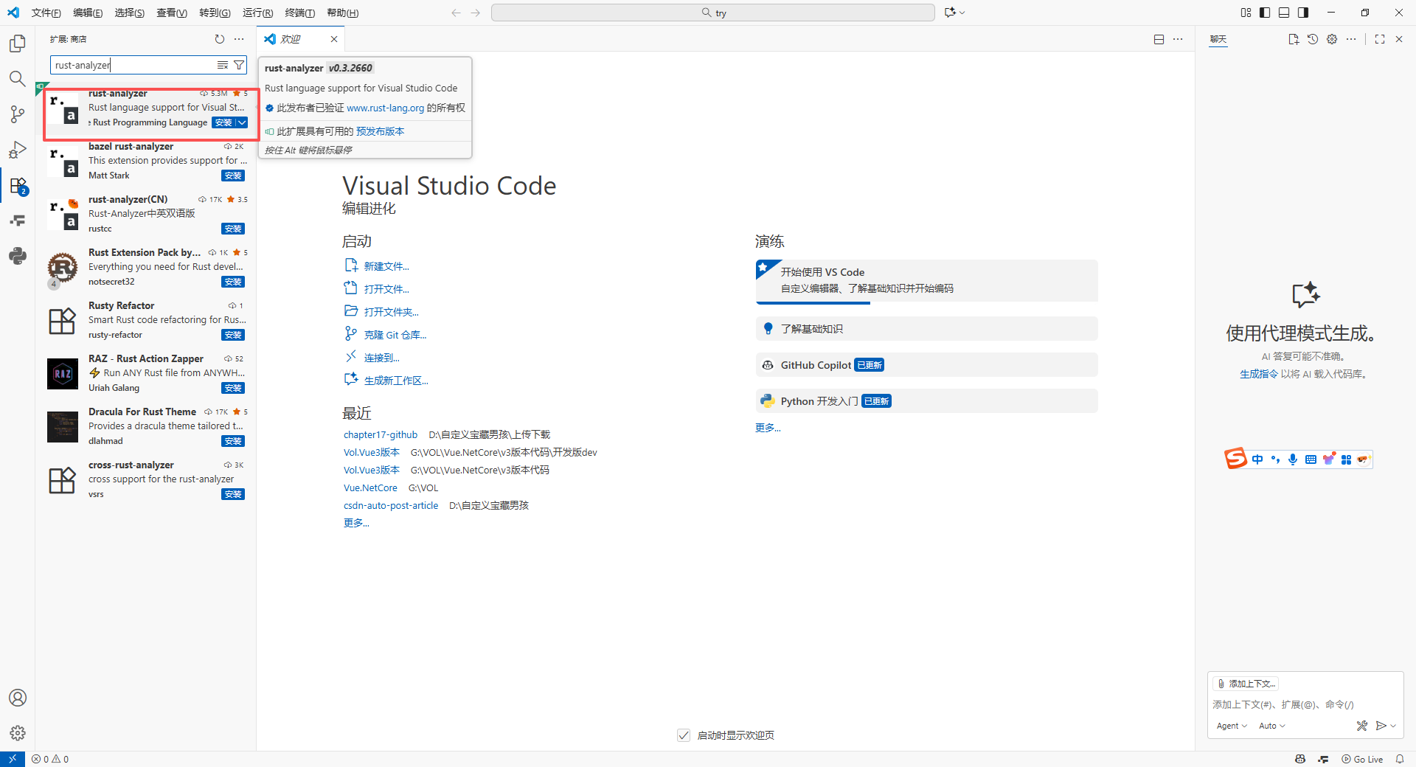Open GitHub Copilot walkthrough card
The width and height of the screenshot is (1416, 767).
[x=926, y=365]
